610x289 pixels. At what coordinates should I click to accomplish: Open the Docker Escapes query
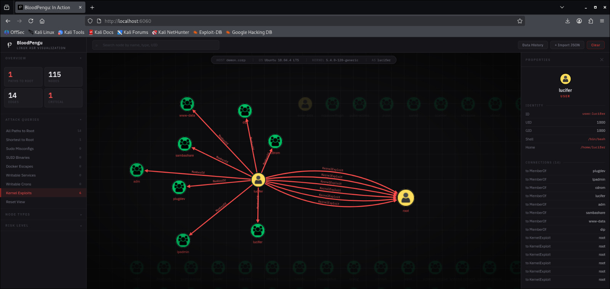point(19,166)
